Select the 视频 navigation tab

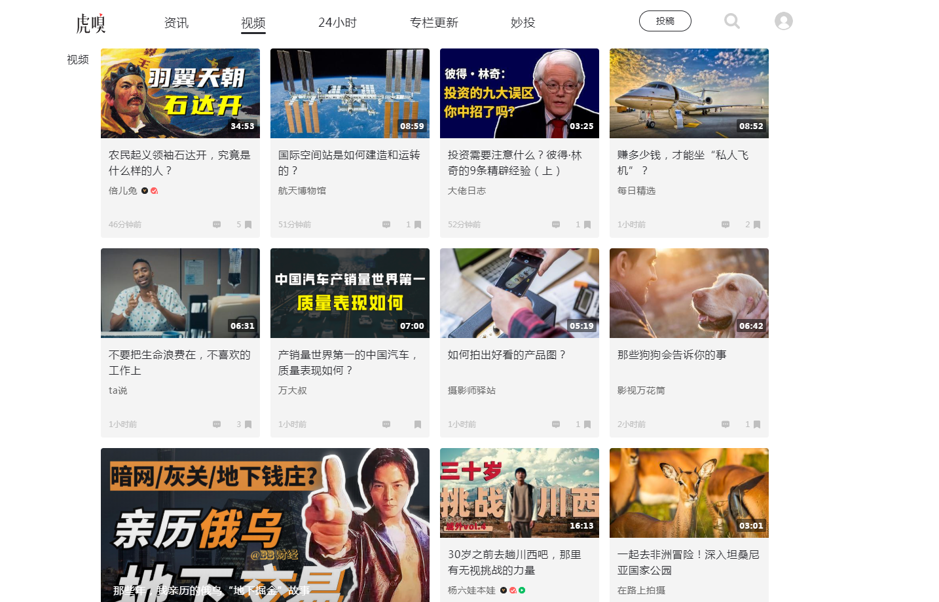[253, 24]
